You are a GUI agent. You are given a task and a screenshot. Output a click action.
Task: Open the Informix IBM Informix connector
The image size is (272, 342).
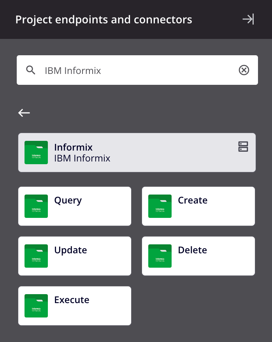[x=137, y=153]
